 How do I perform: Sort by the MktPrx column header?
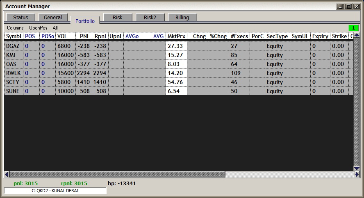point(176,36)
